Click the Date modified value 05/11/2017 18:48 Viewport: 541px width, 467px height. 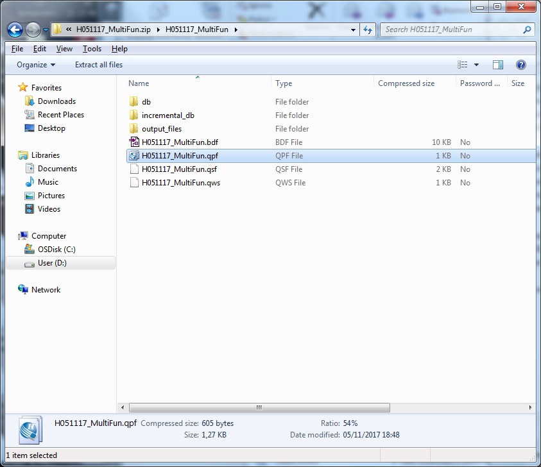371,434
